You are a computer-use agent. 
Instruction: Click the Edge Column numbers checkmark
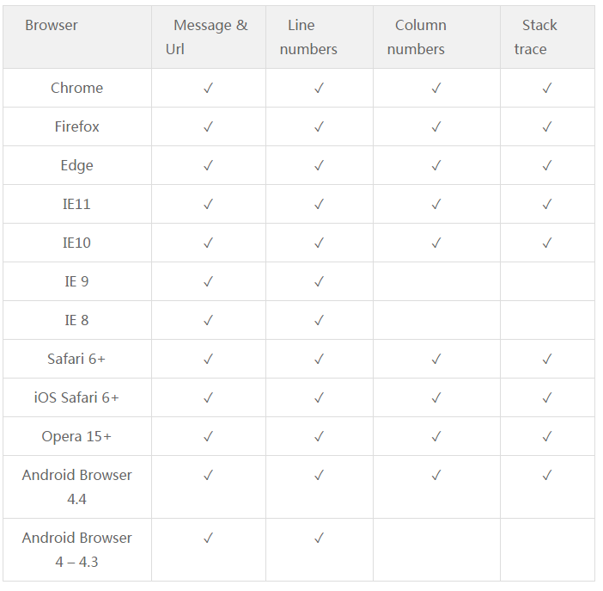click(436, 166)
